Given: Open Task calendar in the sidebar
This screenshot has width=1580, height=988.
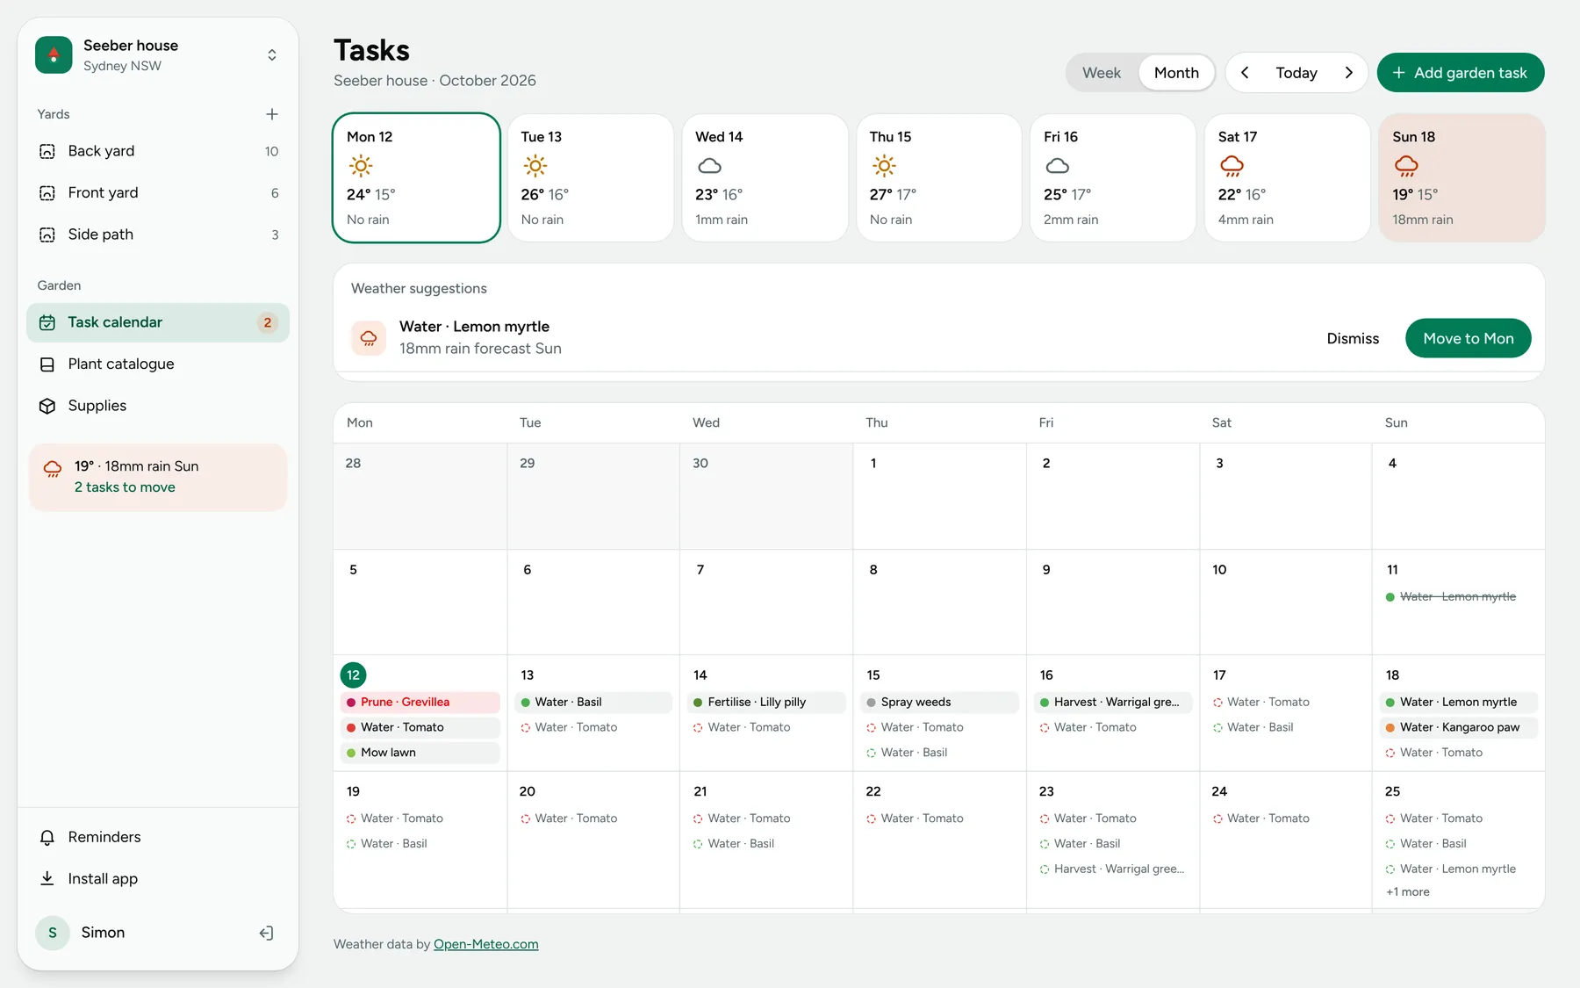Looking at the screenshot, I should tap(158, 322).
